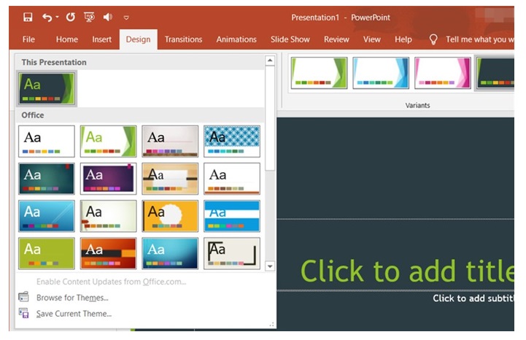The image size is (526, 340).
Task: Expand the Undo dropdown arrow
Action: pos(57,17)
